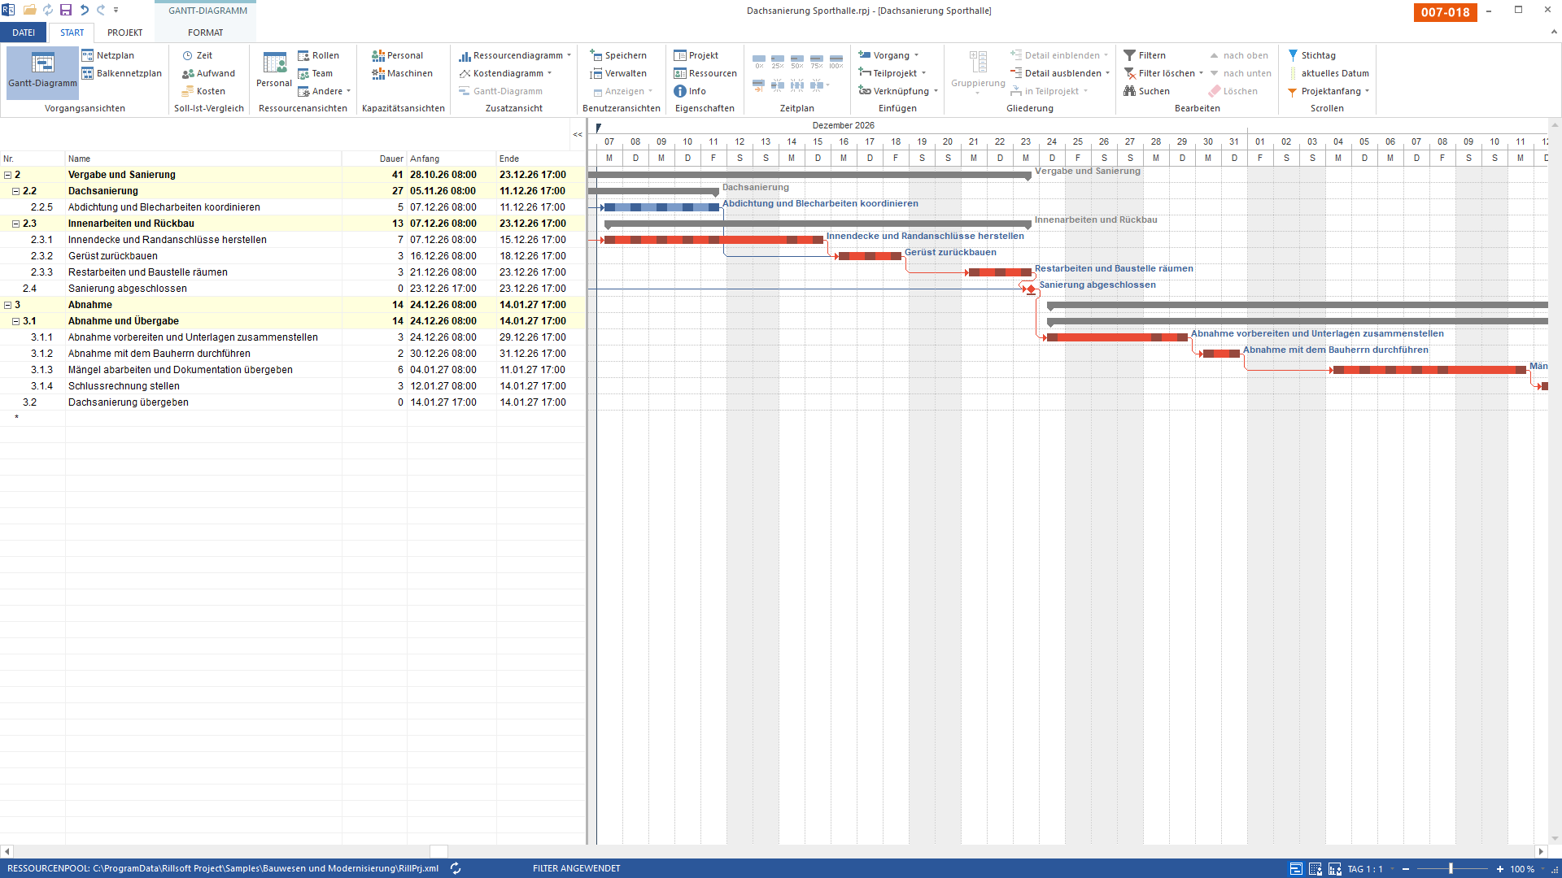The height and width of the screenshot is (878, 1562).
Task: Switch to the START ribbon tab
Action: click(x=72, y=33)
